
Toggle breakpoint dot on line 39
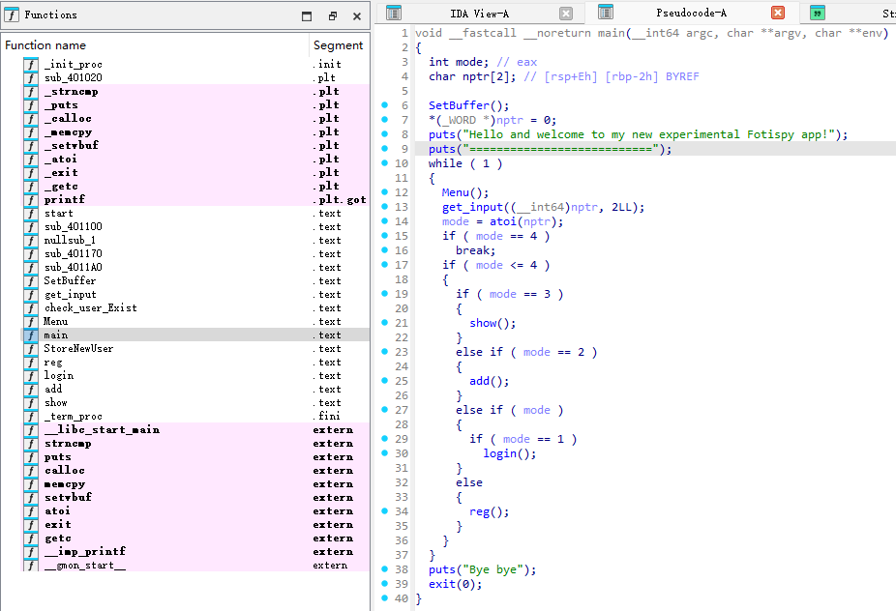[x=385, y=584]
